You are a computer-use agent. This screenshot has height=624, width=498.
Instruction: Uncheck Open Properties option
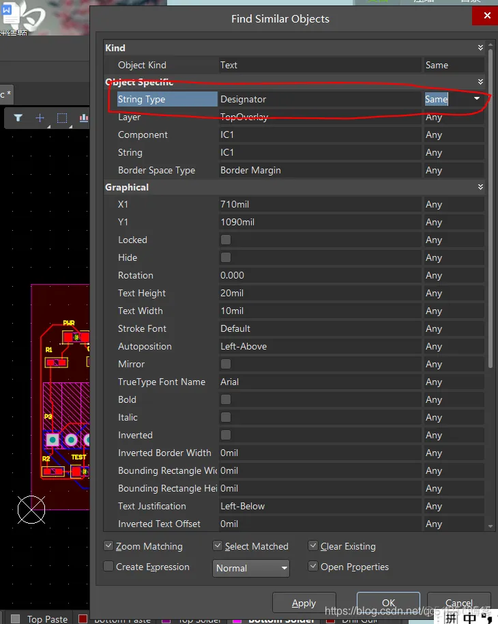pyautogui.click(x=313, y=566)
